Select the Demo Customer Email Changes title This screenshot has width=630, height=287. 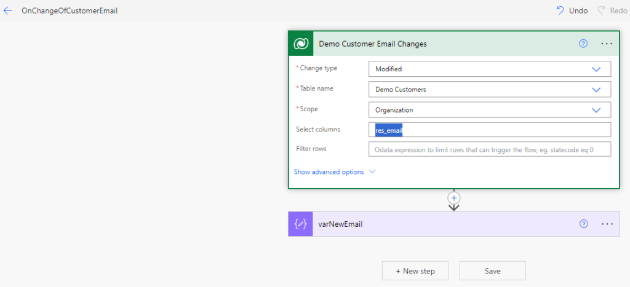pyautogui.click(x=373, y=44)
